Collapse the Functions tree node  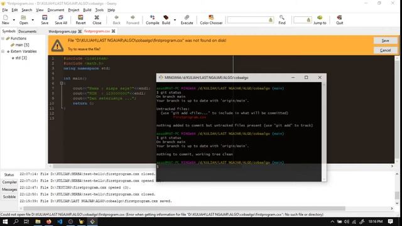pyautogui.click(x=3, y=38)
